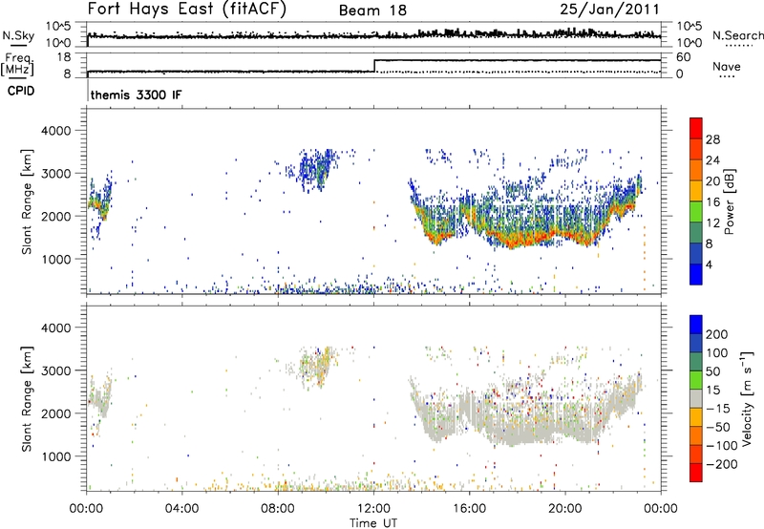Click 'Slant Range [km]' label of power panel
764x529 pixels.
[27, 202]
